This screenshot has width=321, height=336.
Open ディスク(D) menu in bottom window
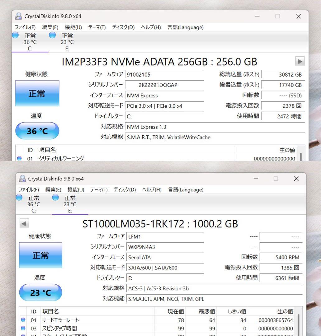pos(125,190)
